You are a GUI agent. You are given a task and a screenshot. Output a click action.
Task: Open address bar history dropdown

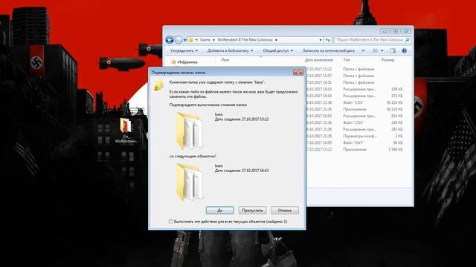321,39
